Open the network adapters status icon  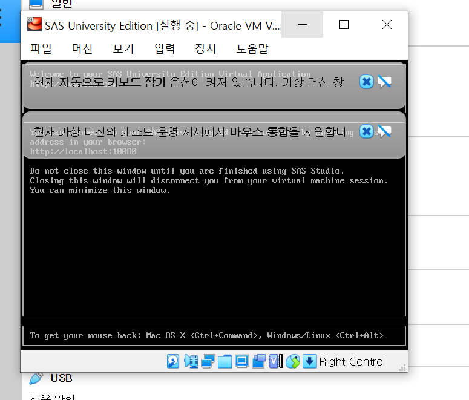(x=208, y=361)
